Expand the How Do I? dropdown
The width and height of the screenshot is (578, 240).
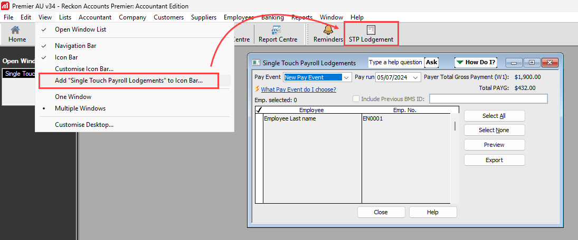pos(476,62)
